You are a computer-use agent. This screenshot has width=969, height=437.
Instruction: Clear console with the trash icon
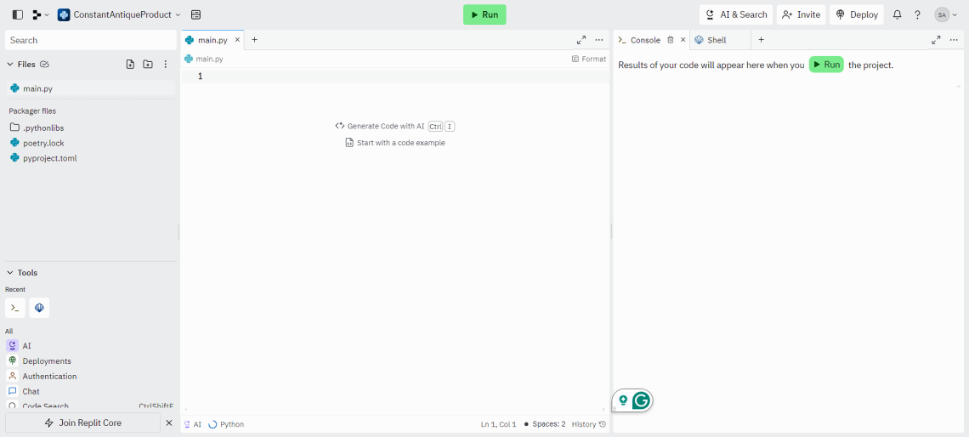pyautogui.click(x=671, y=40)
